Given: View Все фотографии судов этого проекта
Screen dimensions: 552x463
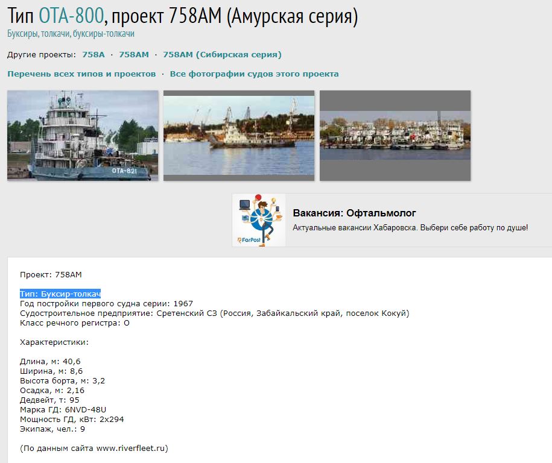Looking at the screenshot, I should click(254, 74).
